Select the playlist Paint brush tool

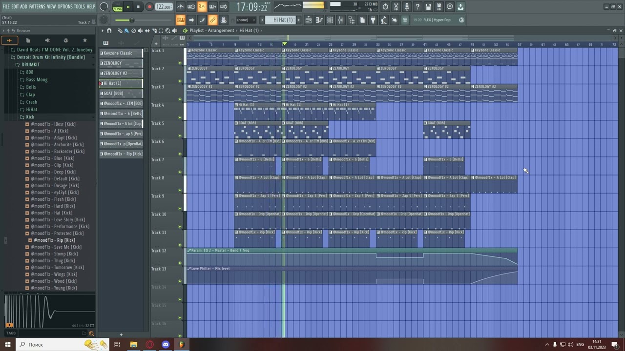[126, 31]
